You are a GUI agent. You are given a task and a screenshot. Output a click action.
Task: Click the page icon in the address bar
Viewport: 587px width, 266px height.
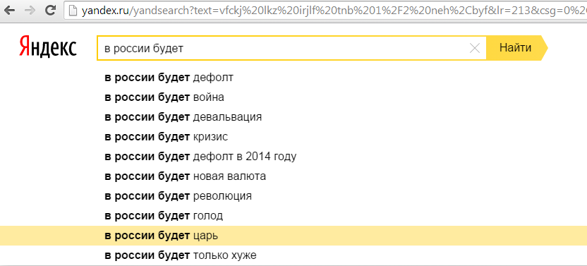pos(73,11)
